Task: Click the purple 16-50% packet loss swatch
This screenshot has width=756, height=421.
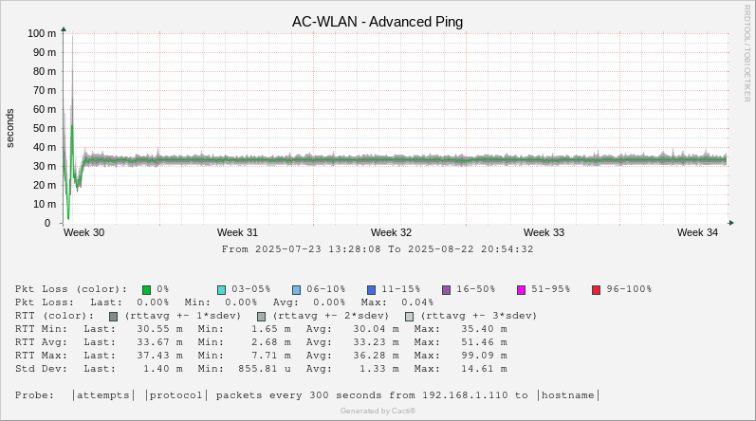Action: (x=447, y=290)
